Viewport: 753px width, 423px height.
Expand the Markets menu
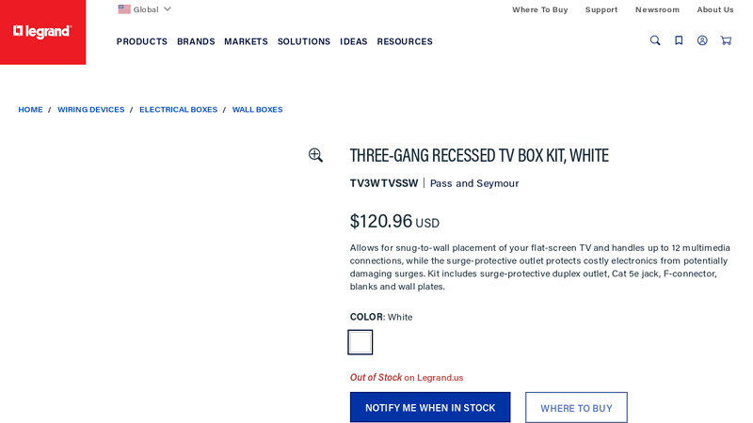246,41
